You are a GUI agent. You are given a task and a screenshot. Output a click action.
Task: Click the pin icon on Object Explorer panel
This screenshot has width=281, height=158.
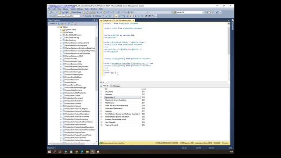pos(94,20)
